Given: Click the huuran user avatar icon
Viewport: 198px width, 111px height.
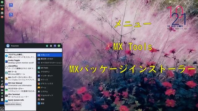Looking at the screenshot, I should pos(8,46).
